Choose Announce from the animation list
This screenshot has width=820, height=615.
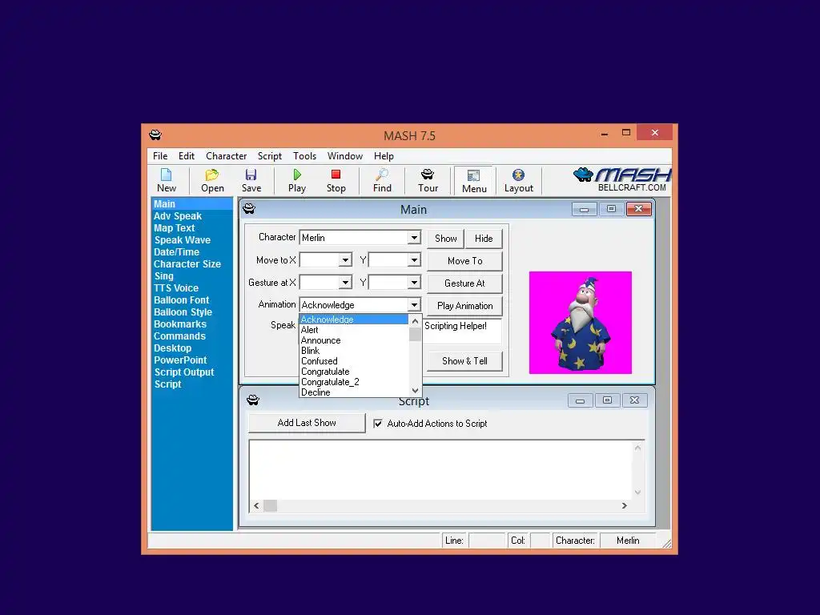[354, 340]
